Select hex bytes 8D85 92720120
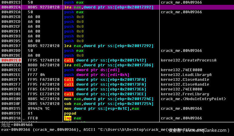The width and height of the screenshot is (234, 136). click(44, 46)
